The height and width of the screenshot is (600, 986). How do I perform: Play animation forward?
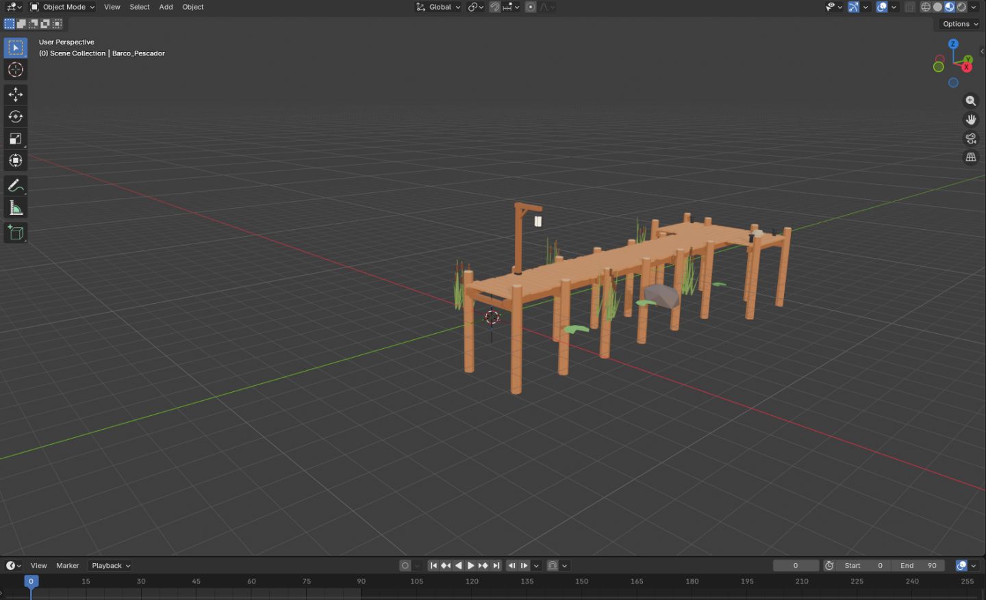[x=470, y=566]
